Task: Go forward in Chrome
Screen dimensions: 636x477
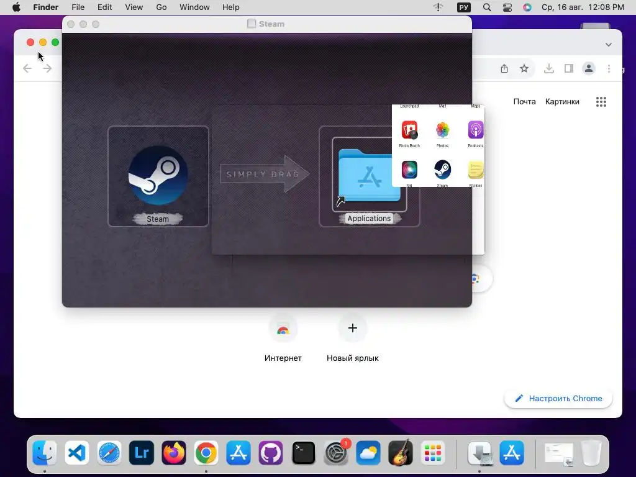Action: [x=47, y=68]
